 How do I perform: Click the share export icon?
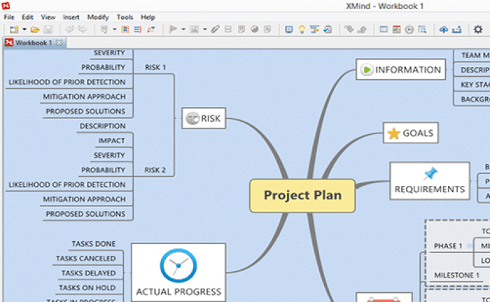[x=457, y=29]
